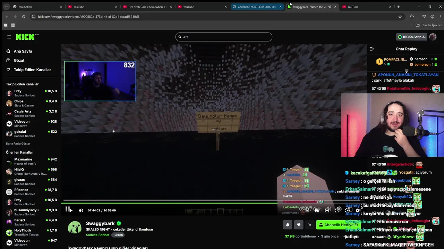Image resolution: width=444 pixels, height=249 pixels.
Task: Open the Kick user avatar menu
Action: (433, 37)
